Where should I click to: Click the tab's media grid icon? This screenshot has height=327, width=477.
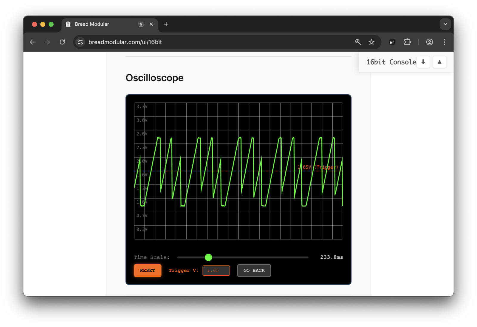[141, 24]
